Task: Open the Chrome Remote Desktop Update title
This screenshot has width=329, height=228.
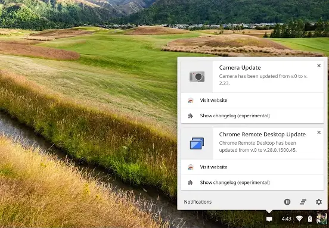Action: coord(262,135)
